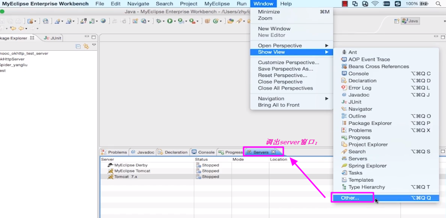Open Spotlight search in menu bar
Image resolution: width=446 pixels, height=218 pixels.
(438, 4)
